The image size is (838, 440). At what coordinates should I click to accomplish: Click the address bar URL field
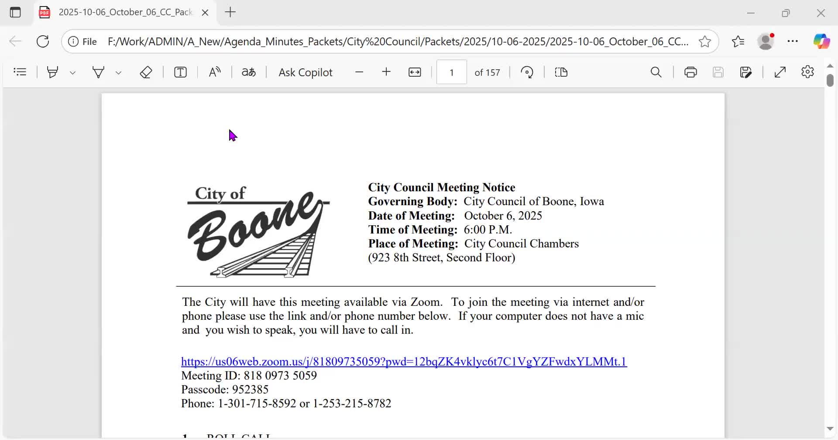[x=398, y=41]
